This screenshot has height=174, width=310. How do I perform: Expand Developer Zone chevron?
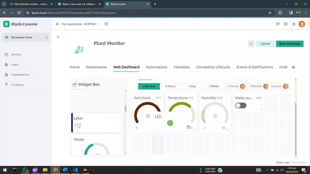47,37
